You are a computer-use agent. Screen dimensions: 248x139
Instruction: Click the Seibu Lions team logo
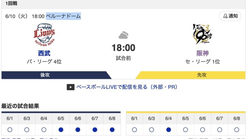click(44, 35)
